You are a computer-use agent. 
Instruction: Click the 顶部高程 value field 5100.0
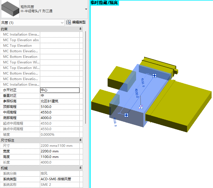click(60, 107)
